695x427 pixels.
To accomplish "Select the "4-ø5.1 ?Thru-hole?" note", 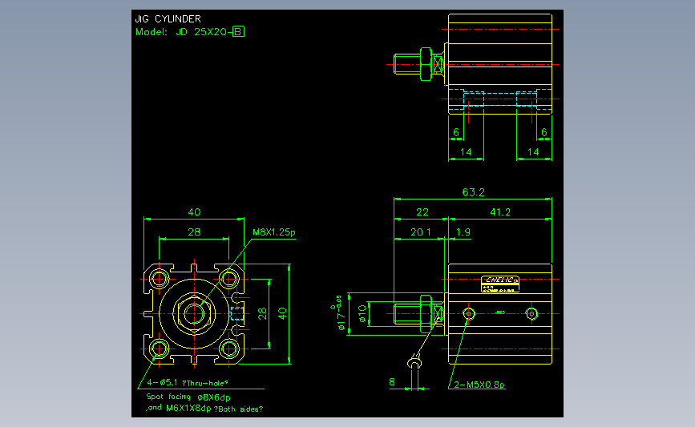I will click(x=188, y=383).
